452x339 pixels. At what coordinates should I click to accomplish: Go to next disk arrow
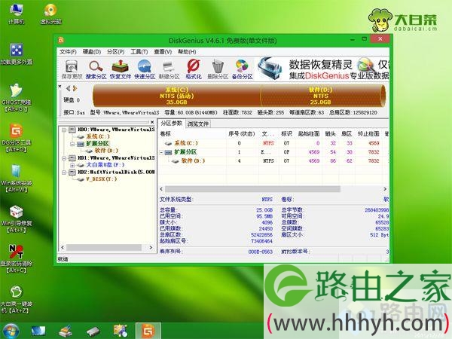tap(75, 88)
